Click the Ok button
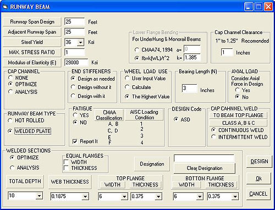This screenshot has height=210, width=275. tap(258, 179)
